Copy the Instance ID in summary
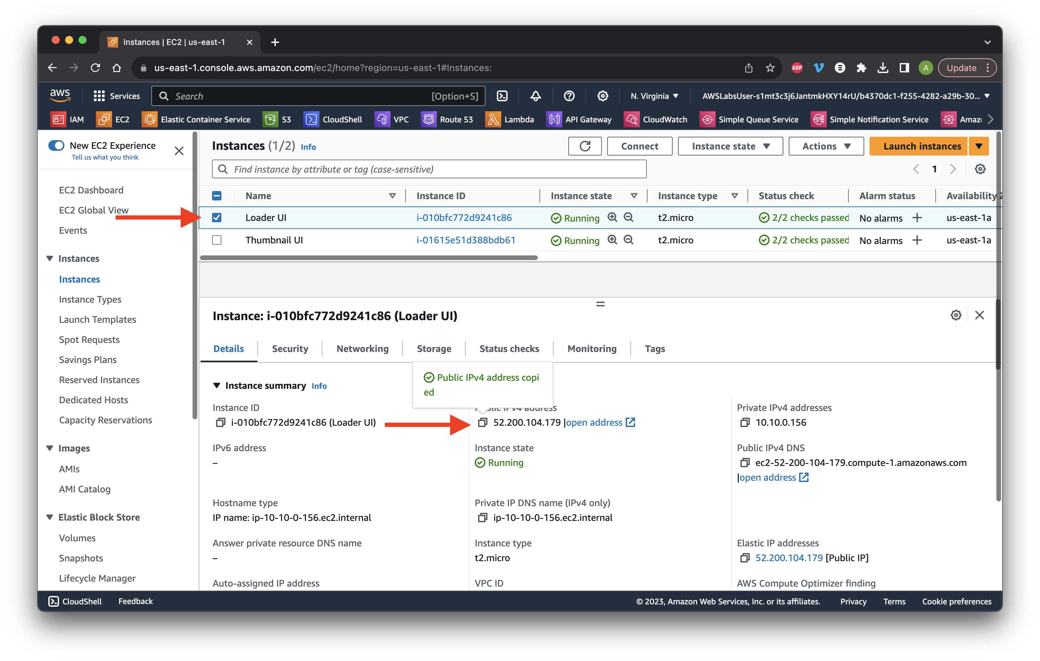The image size is (1040, 661). pos(220,422)
